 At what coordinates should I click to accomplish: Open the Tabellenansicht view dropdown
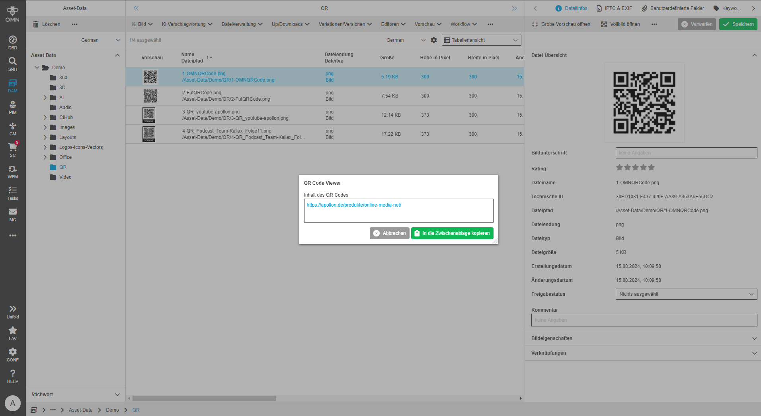(481, 40)
